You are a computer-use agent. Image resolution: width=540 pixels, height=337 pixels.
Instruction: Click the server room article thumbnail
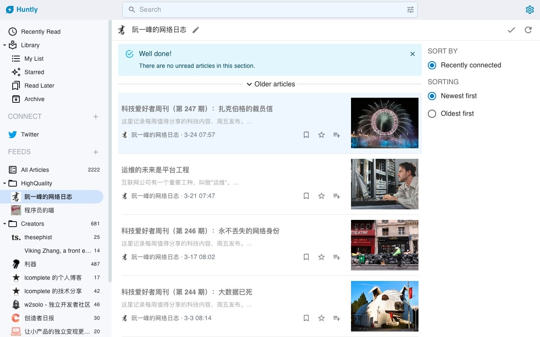(385, 184)
